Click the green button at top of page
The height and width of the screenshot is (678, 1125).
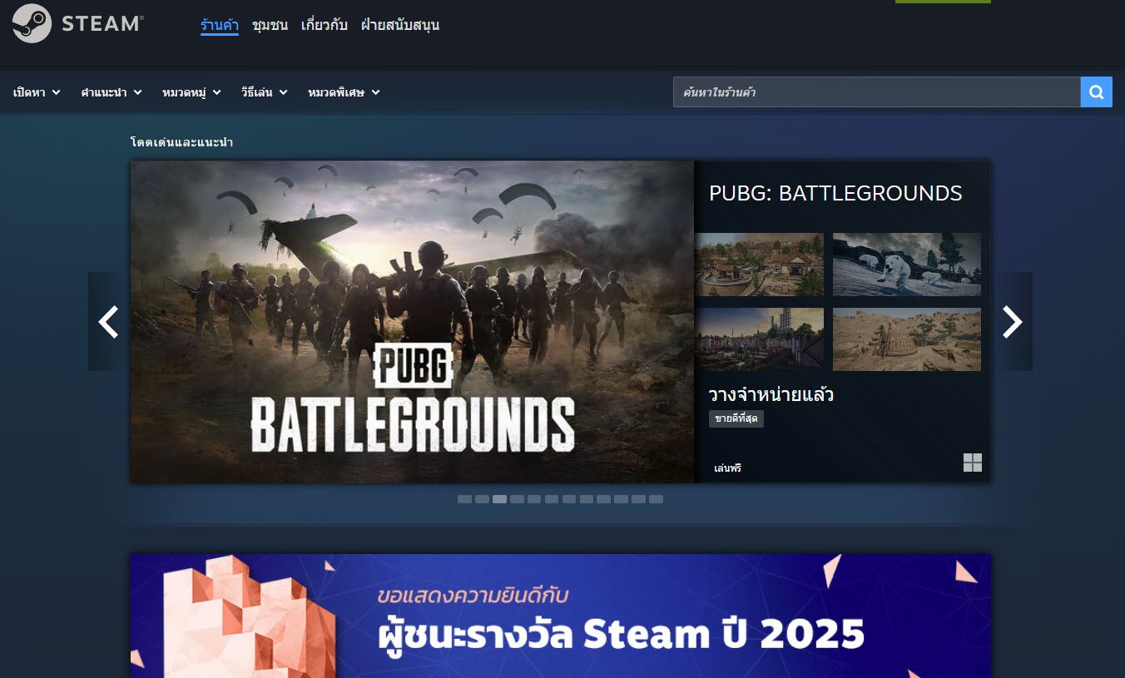coord(943,2)
